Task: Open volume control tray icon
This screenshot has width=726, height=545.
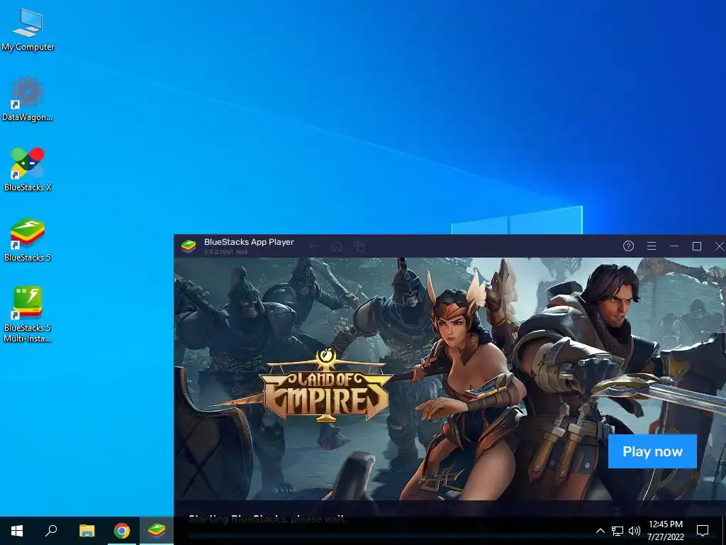Action: click(x=635, y=531)
